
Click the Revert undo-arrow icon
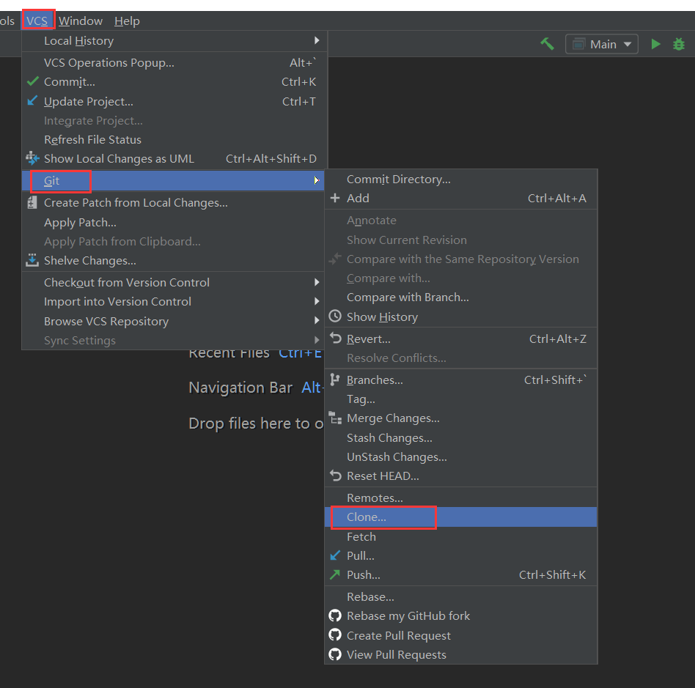click(x=336, y=339)
